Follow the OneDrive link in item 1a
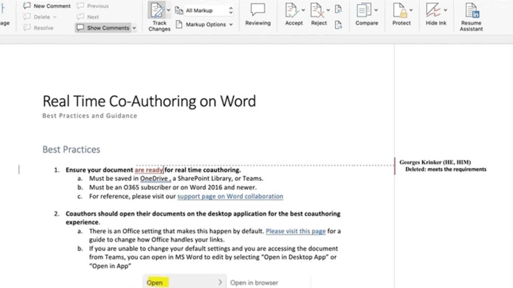Screen dimensions: 513x288 pos(155,179)
